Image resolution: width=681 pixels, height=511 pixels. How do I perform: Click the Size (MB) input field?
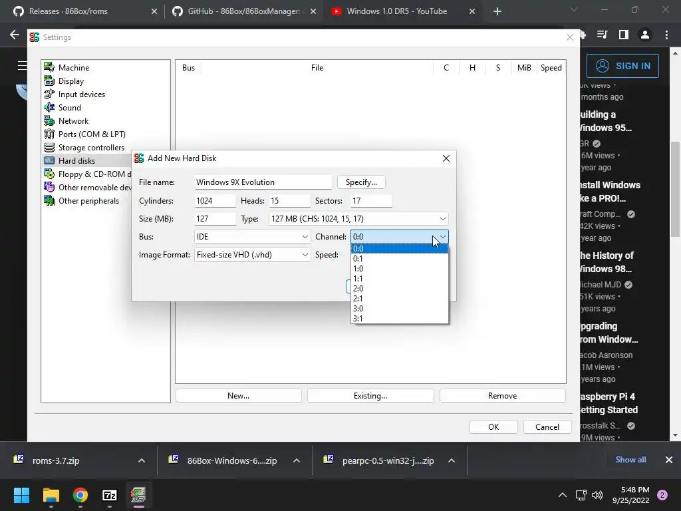pos(215,218)
